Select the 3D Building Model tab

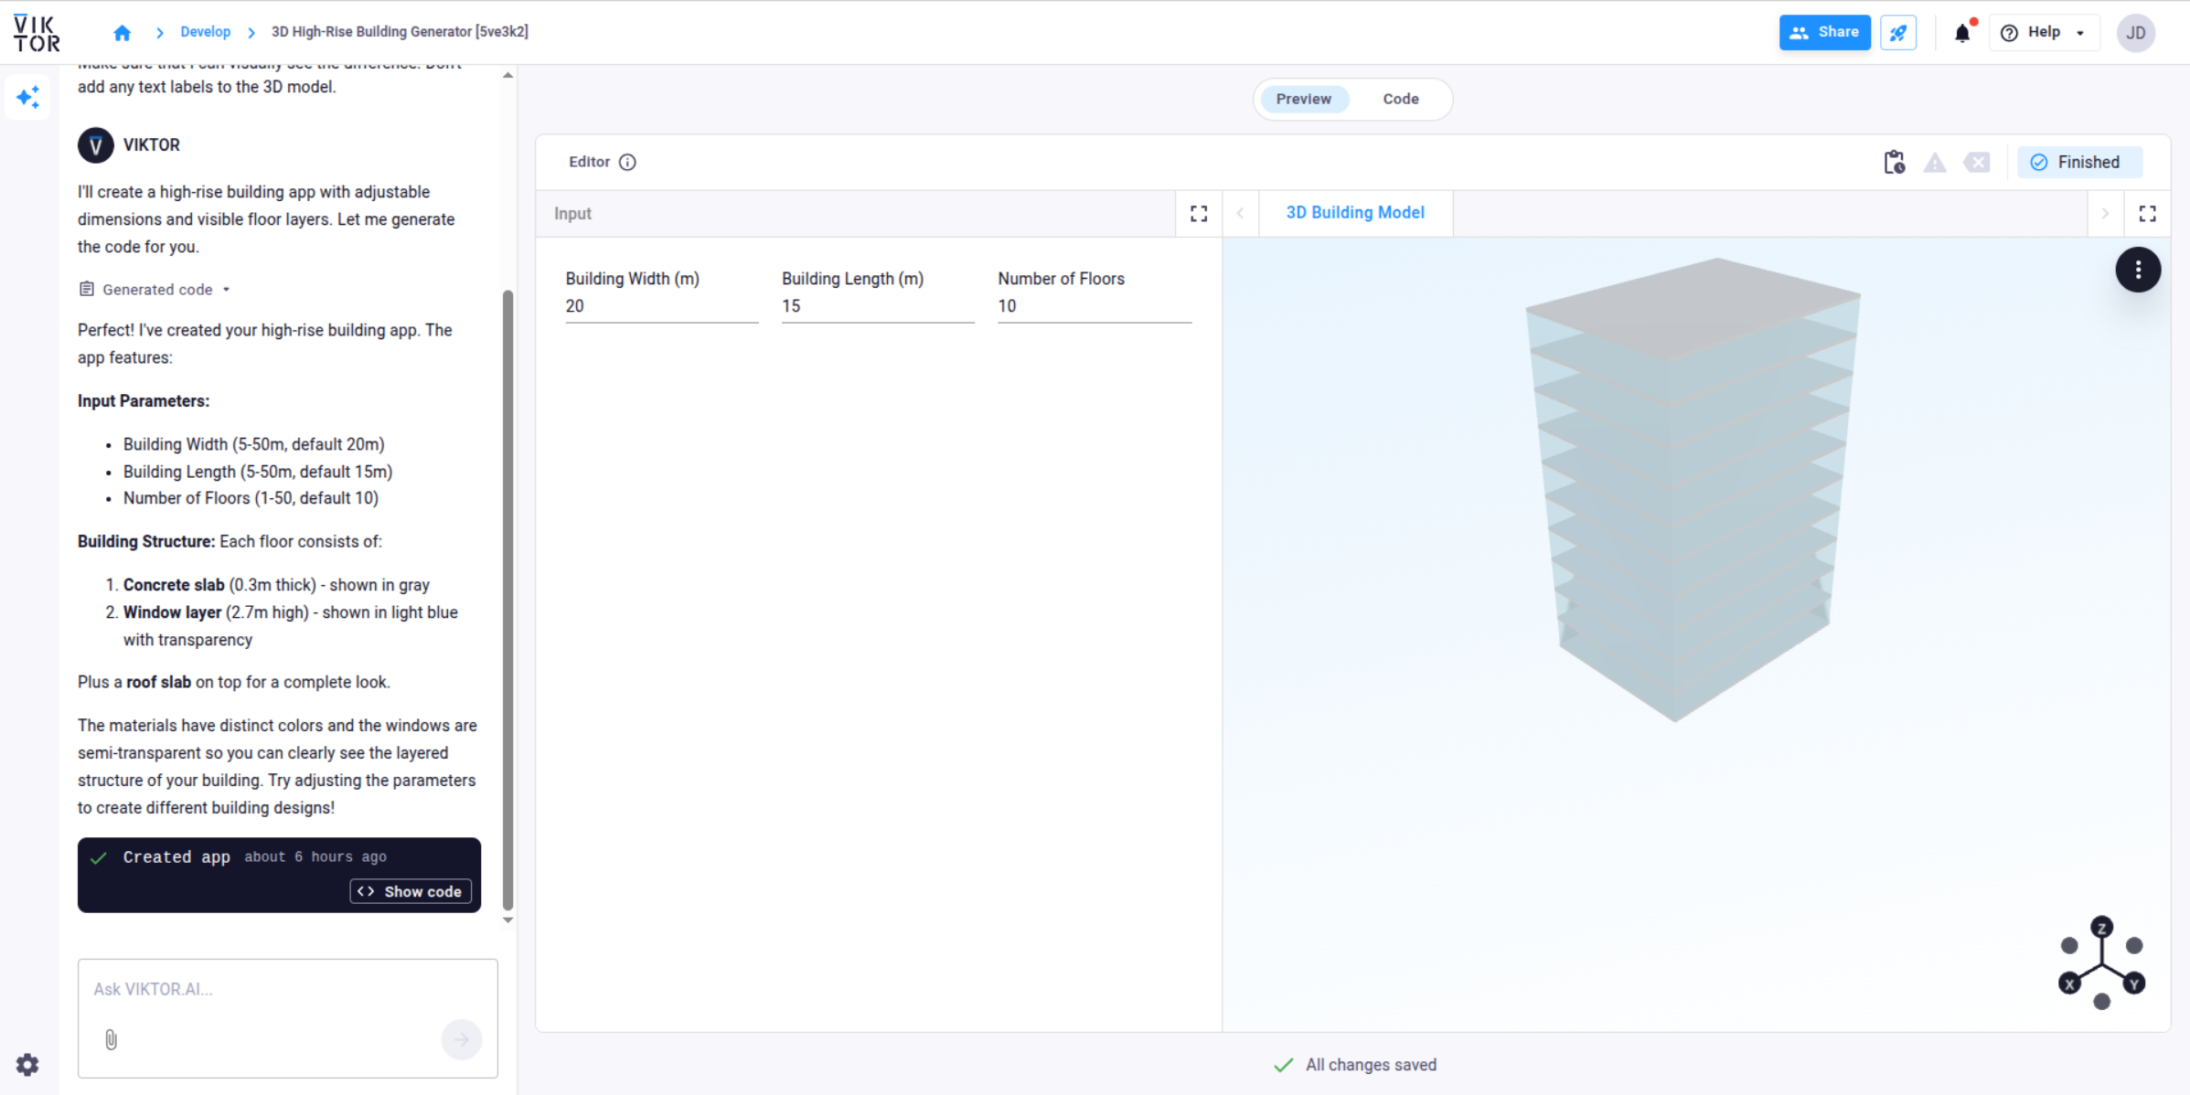pos(1355,212)
